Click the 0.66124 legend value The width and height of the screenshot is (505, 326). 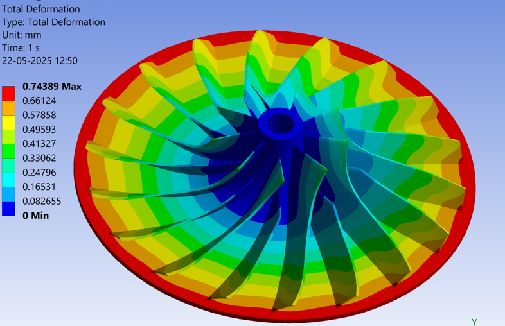coord(39,101)
